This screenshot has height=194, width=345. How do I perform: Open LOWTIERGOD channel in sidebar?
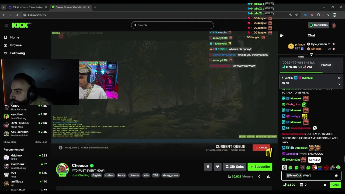point(26,125)
